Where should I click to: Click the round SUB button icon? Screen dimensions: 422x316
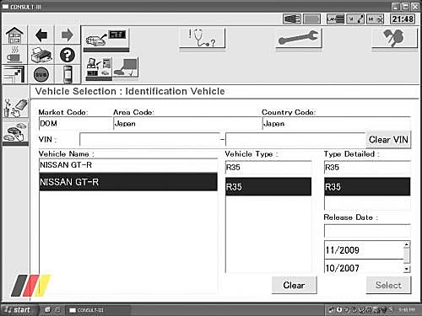41,74
